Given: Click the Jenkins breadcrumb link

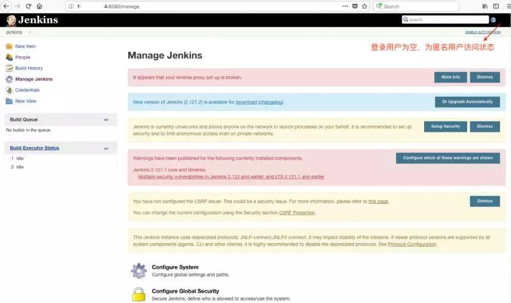Looking at the screenshot, I should [x=13, y=32].
